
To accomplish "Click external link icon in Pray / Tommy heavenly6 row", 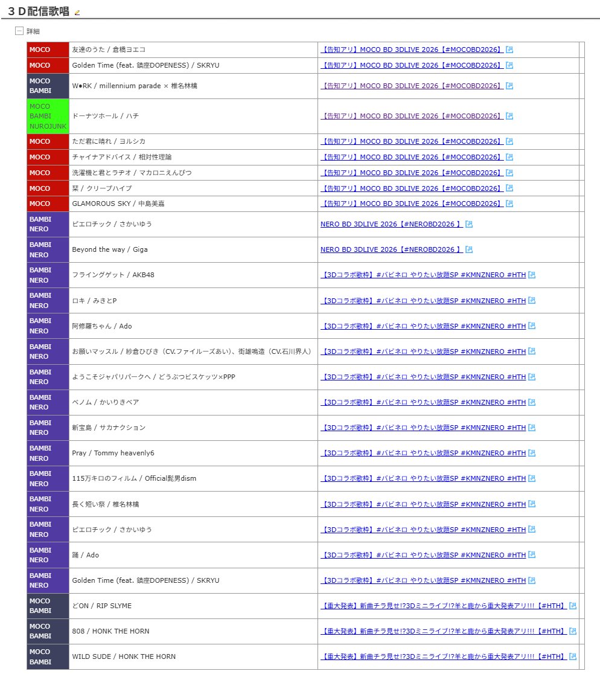I will coord(532,452).
